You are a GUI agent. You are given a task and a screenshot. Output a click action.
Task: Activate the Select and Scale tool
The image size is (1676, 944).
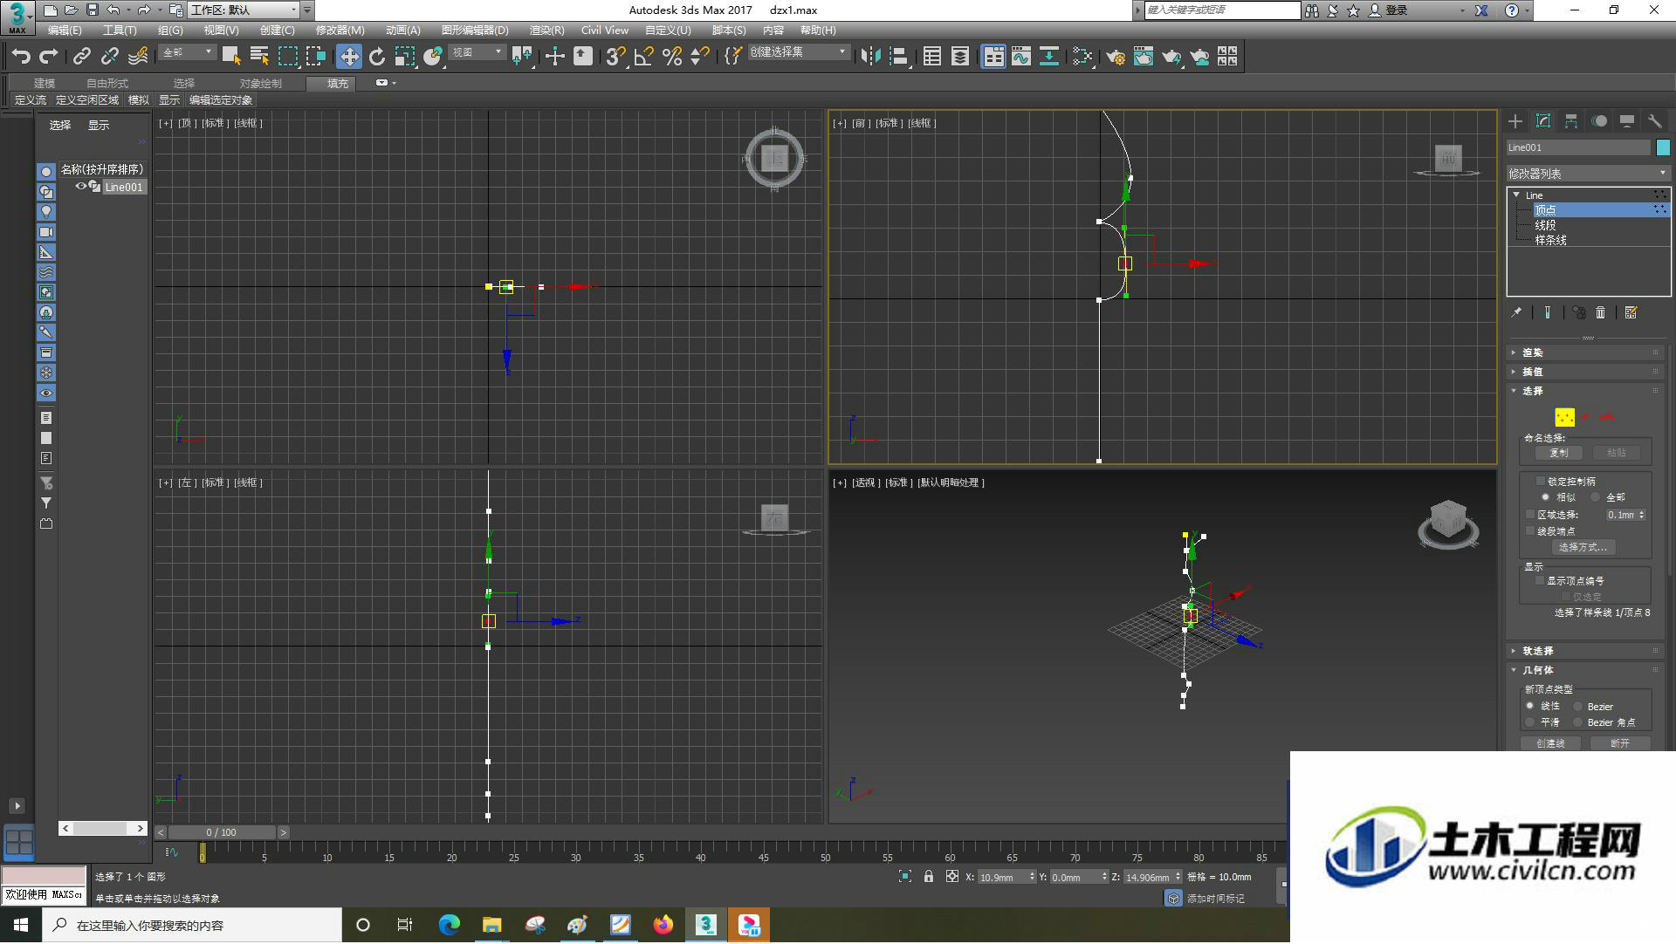pos(405,57)
